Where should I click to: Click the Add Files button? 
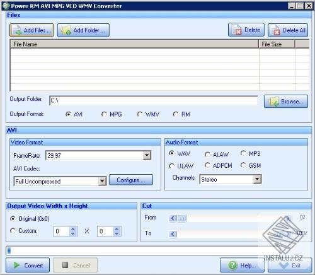tap(31, 30)
